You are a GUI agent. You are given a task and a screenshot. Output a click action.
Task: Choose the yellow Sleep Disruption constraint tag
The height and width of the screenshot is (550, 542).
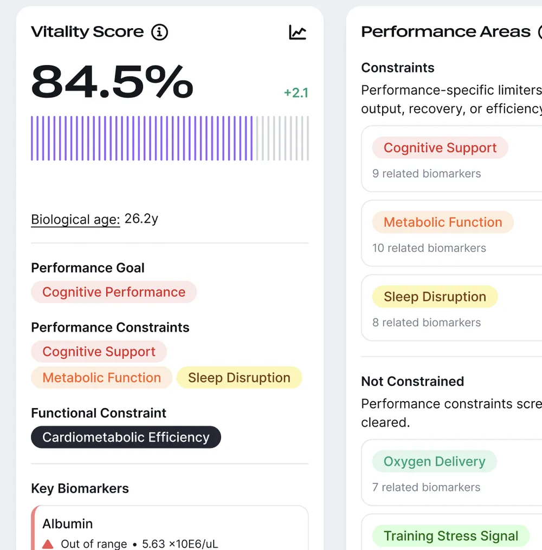pos(239,377)
